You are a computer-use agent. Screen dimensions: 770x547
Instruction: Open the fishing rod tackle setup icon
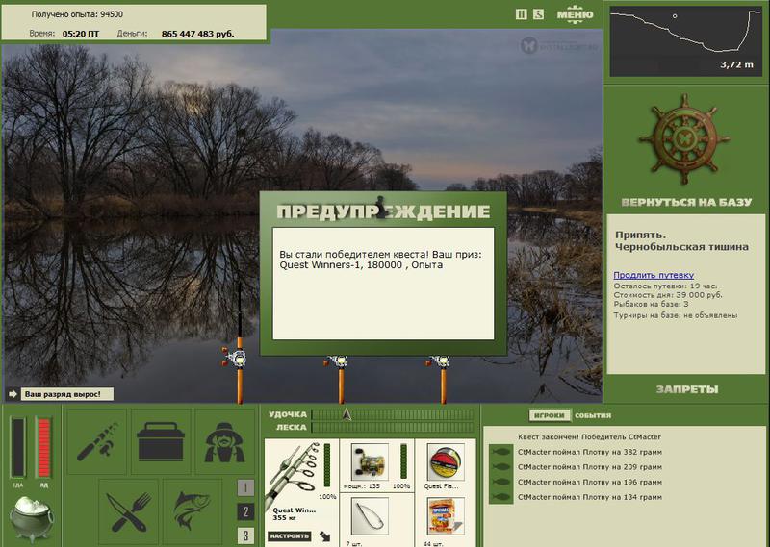97,441
